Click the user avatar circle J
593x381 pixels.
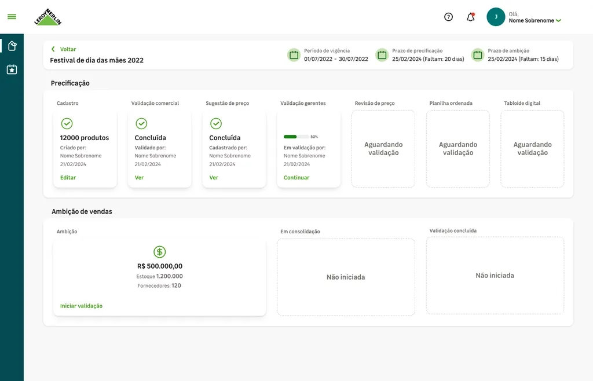coord(496,17)
